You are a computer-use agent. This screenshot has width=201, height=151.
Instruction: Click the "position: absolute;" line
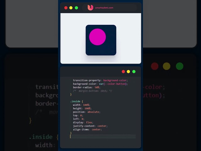coord(87,112)
